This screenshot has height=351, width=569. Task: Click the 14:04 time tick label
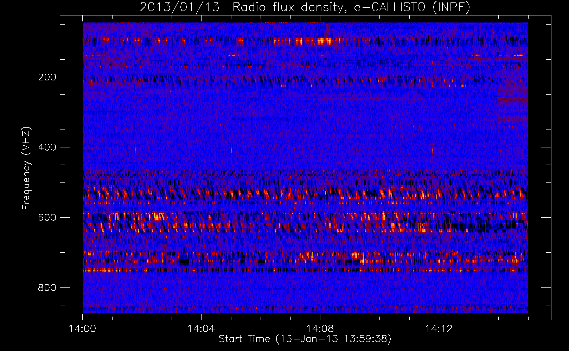tap(201, 329)
